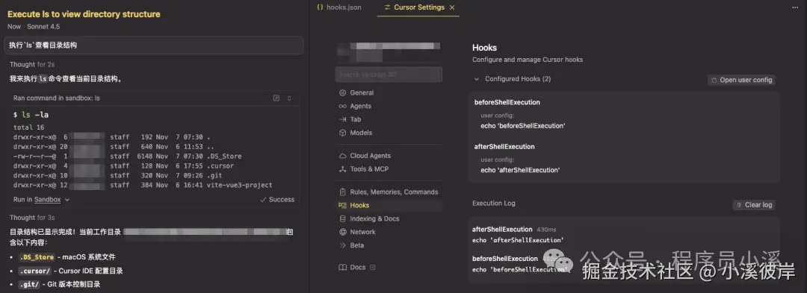Click echo 'beforeShellExecution' under Configured Hooks
Viewport: 807px width, 293px height.
coord(523,126)
